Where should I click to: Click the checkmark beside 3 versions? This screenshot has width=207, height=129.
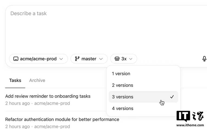point(172,97)
